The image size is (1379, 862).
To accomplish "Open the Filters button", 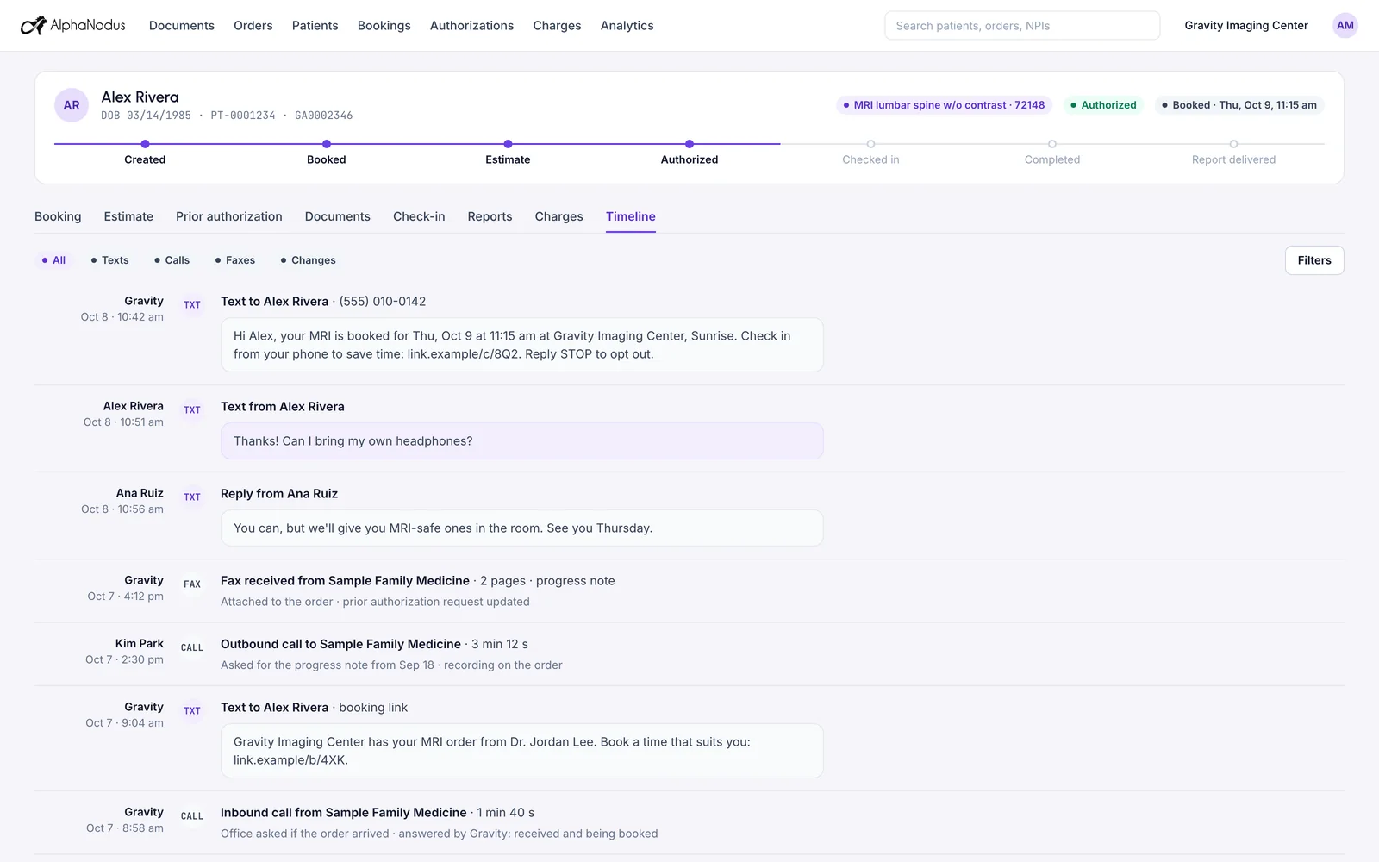I will click(x=1314, y=260).
